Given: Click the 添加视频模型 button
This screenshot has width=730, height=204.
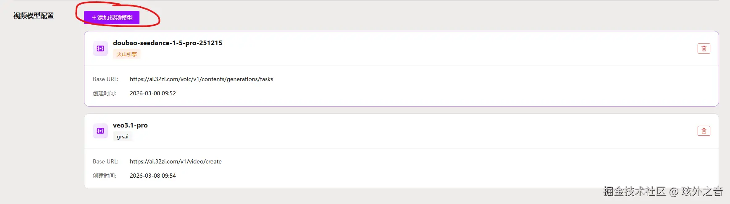Looking at the screenshot, I should tap(112, 18).
